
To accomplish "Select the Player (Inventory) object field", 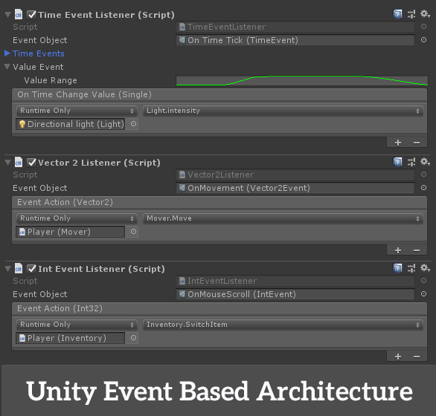I will tap(71, 338).
